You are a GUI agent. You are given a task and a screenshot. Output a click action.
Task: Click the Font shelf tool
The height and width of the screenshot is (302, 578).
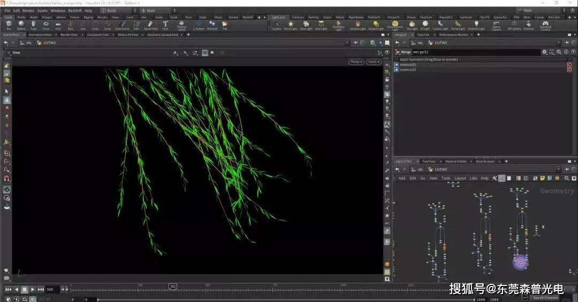165,25
